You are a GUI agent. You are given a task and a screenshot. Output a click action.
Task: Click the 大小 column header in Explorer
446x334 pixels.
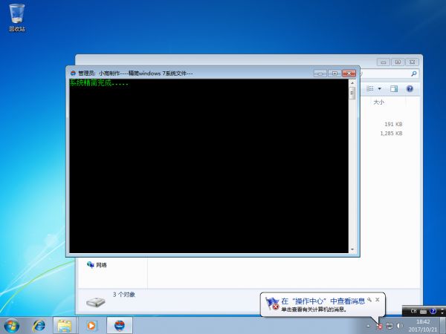tap(378, 102)
